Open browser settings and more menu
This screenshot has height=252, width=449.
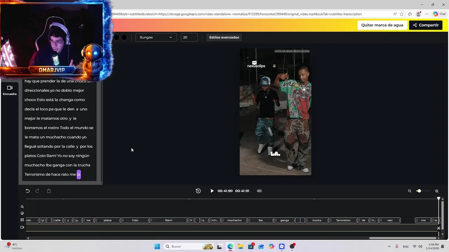[427, 14]
